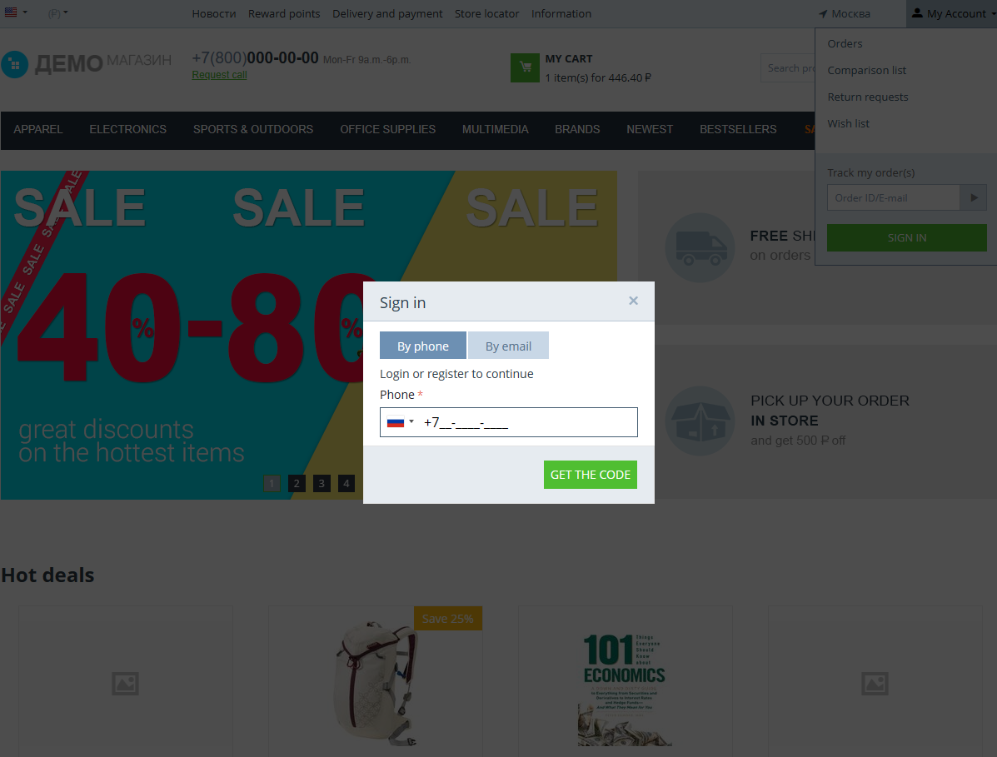Click the free shipping truck icon
Image resolution: width=997 pixels, height=757 pixels.
tap(700, 247)
